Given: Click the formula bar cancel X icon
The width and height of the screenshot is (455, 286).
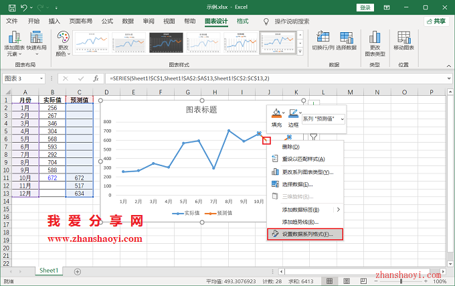Looking at the screenshot, I should click(66, 78).
